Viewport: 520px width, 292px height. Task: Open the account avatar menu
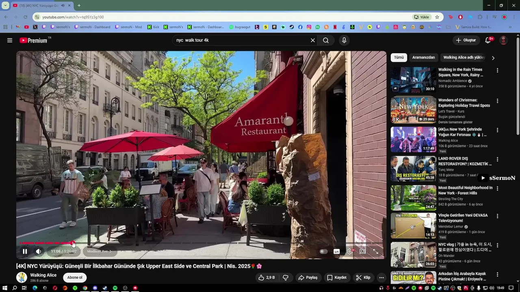503,40
